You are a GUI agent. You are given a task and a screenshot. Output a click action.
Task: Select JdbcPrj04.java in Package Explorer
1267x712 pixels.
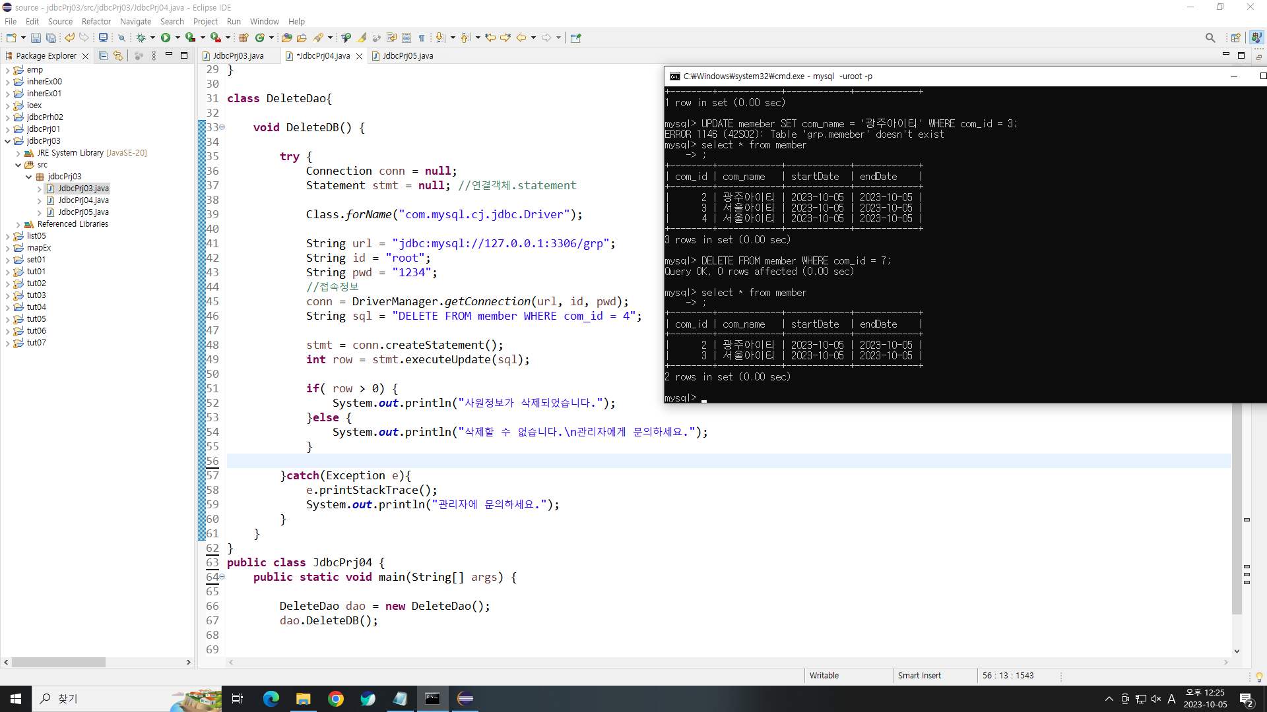pyautogui.click(x=83, y=200)
